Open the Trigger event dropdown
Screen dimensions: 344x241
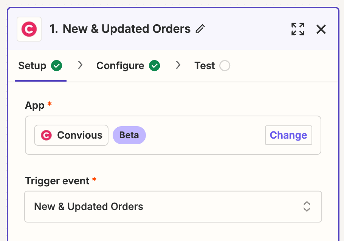(173, 207)
